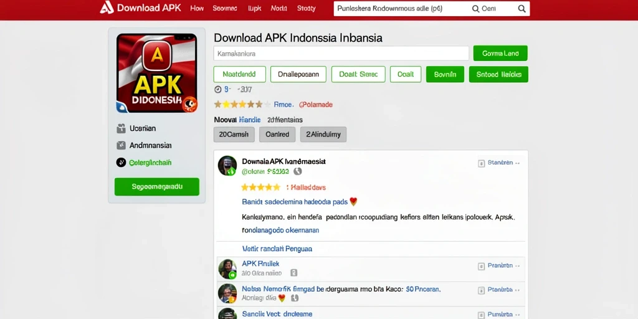This screenshot has width=638, height=319.
Task: Click the APK Indonesia app thumbnail
Action: 156,73
